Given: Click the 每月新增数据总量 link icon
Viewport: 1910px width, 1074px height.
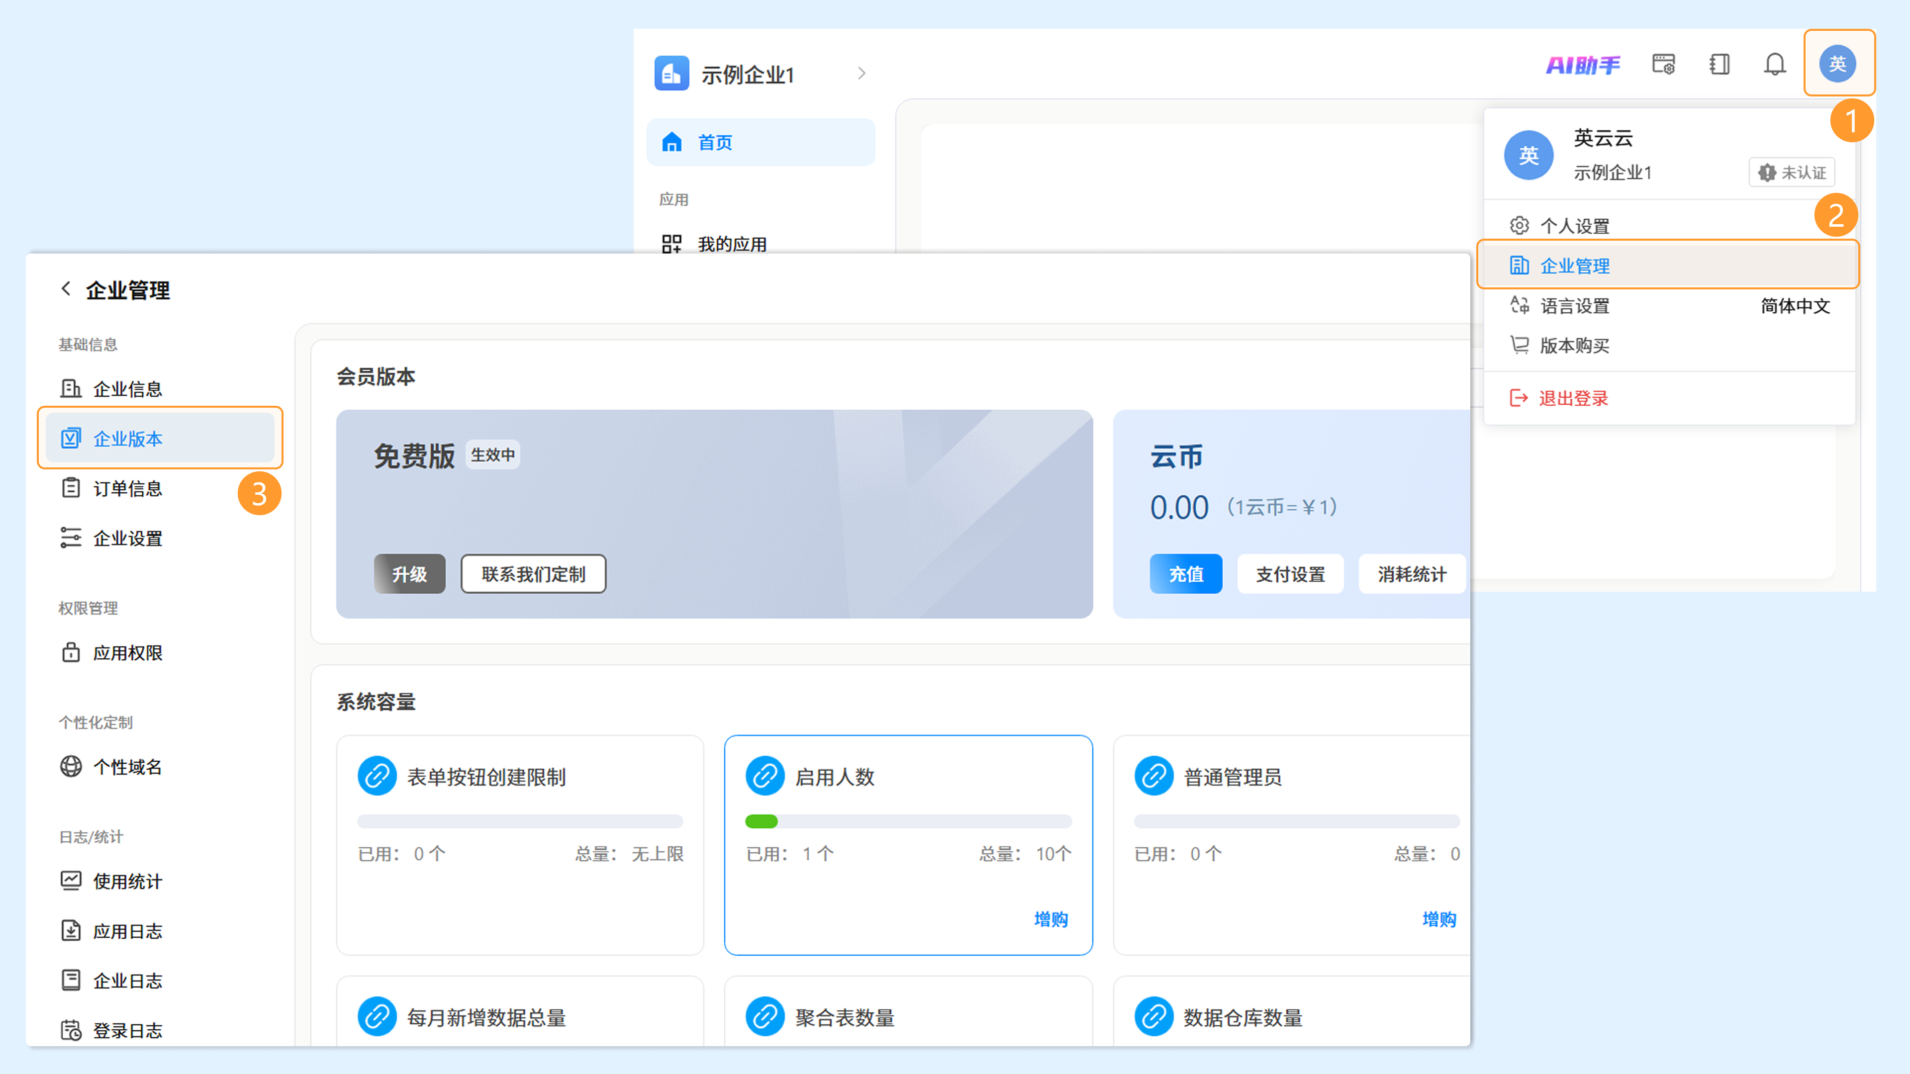Looking at the screenshot, I should 377,1016.
